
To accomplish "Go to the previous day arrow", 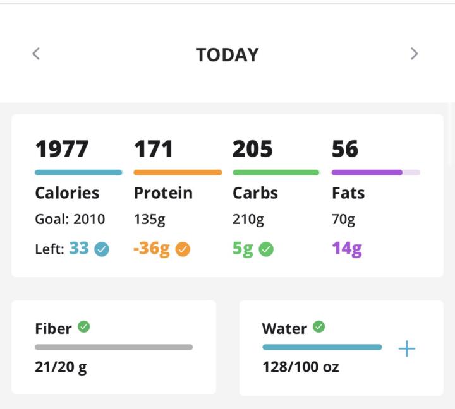I will (36, 54).
